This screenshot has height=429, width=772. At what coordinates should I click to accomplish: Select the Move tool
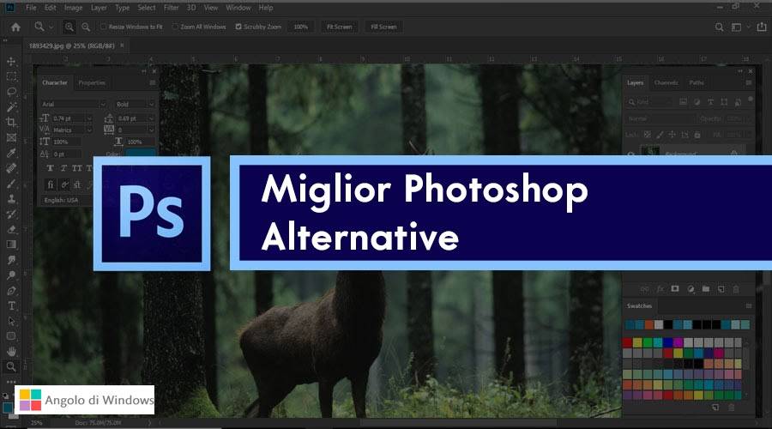click(x=11, y=62)
